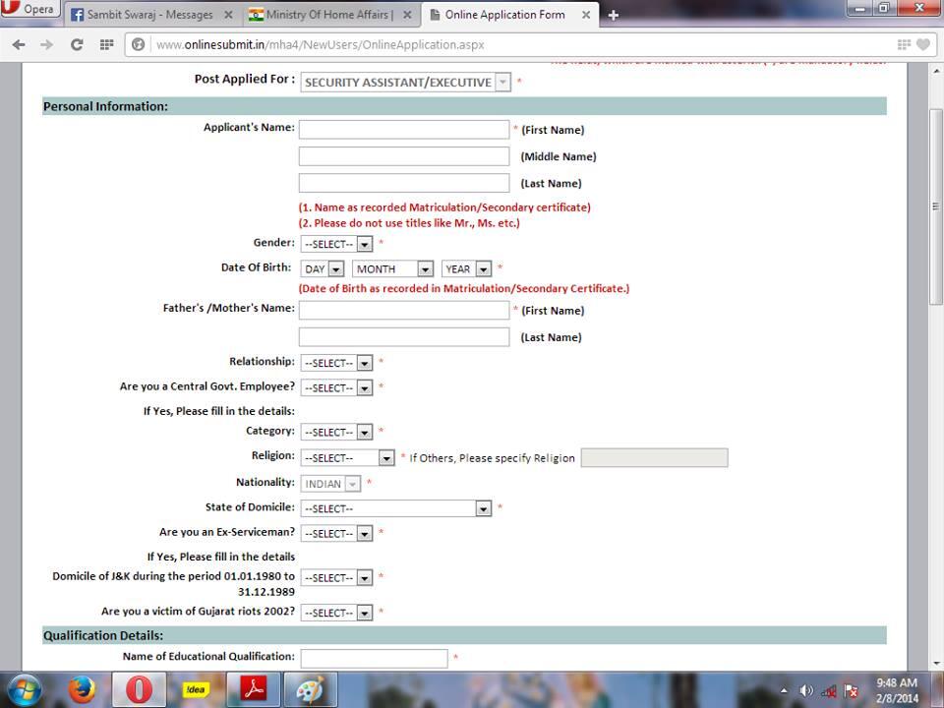
Task: Click the Applicant's First Name field
Action: [404, 130]
